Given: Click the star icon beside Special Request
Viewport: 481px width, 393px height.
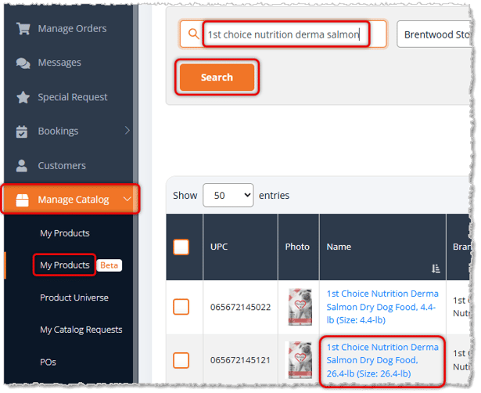Looking at the screenshot, I should (x=23, y=97).
